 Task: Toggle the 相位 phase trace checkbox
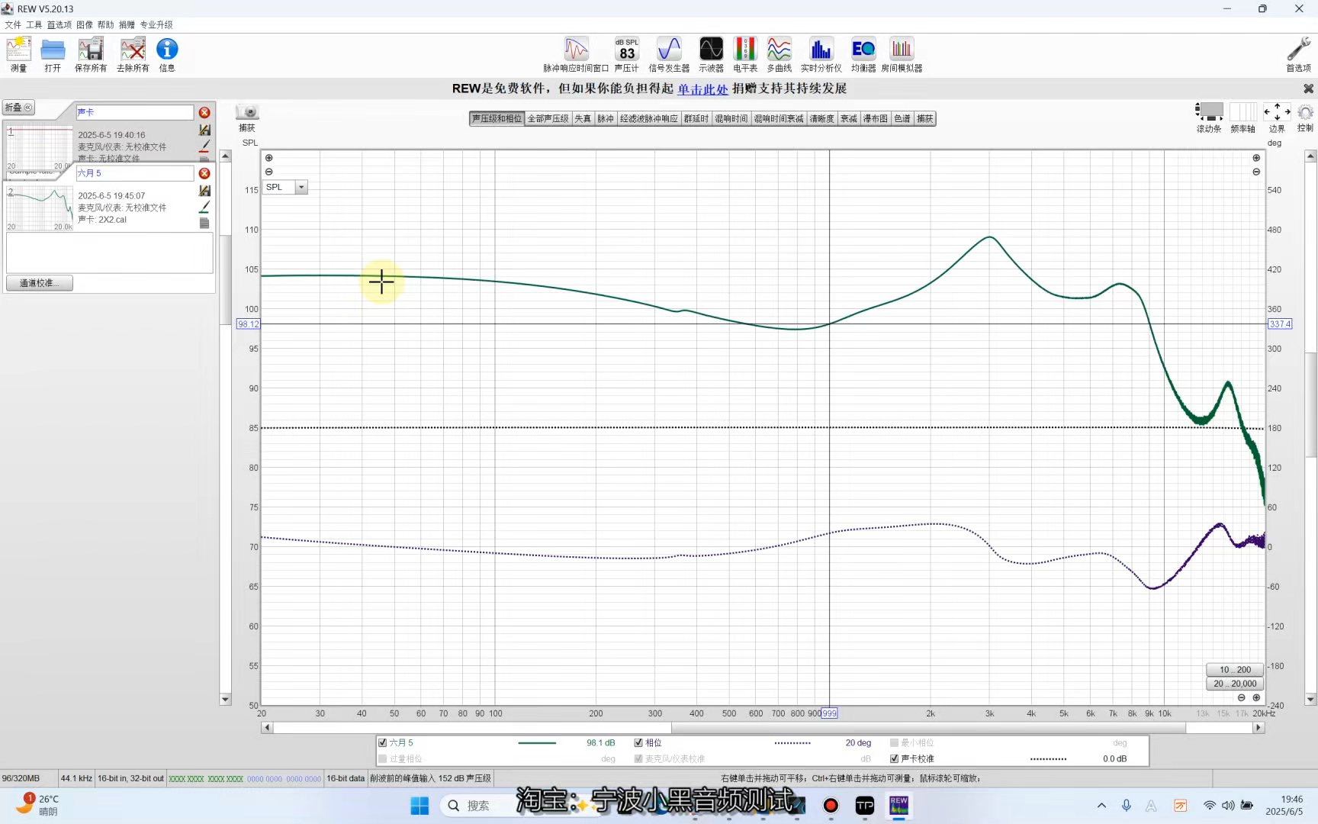[638, 742]
